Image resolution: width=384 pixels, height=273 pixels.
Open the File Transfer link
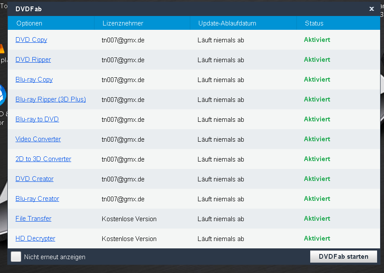pyautogui.click(x=34, y=219)
